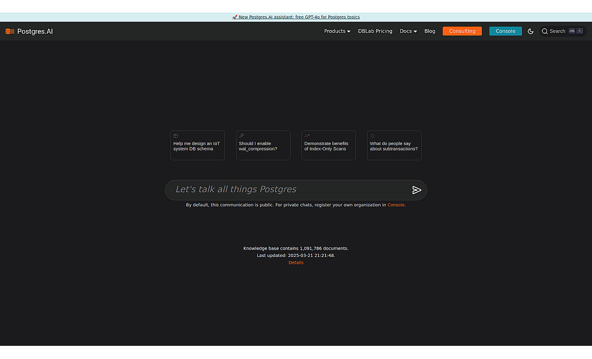This screenshot has height=359, width=592.
Task: Pick the Index-Only Scans benefits card
Action: pos(329,145)
